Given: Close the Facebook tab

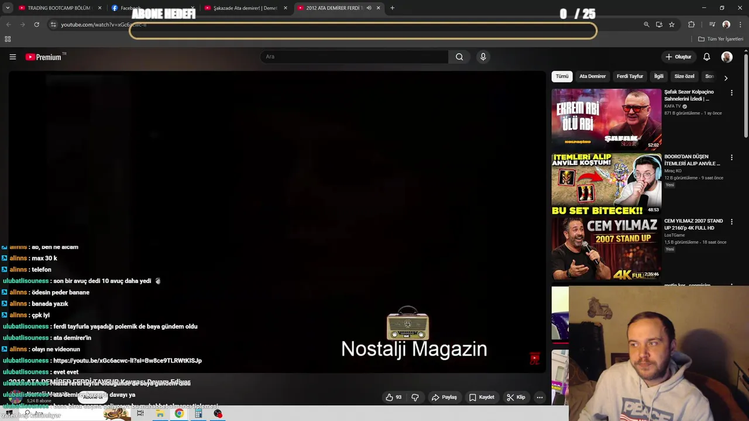Looking at the screenshot, I should coord(193,8).
